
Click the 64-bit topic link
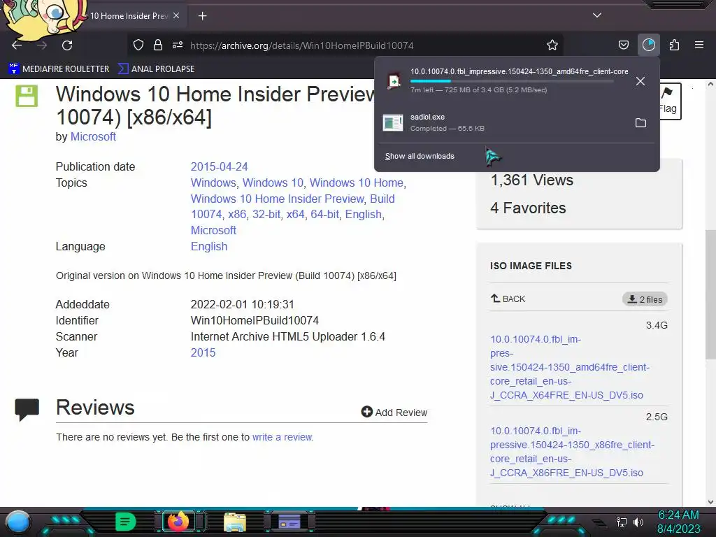[x=324, y=214]
